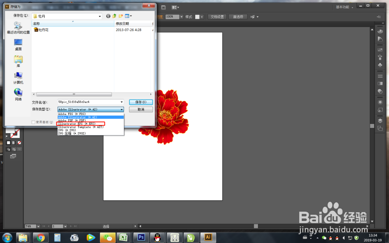Select the Color fill mode button
389x243 pixels.
coord(9,143)
